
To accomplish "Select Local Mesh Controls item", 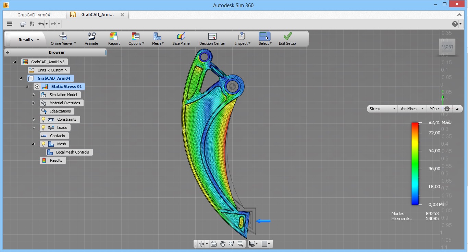I will click(x=70, y=152).
